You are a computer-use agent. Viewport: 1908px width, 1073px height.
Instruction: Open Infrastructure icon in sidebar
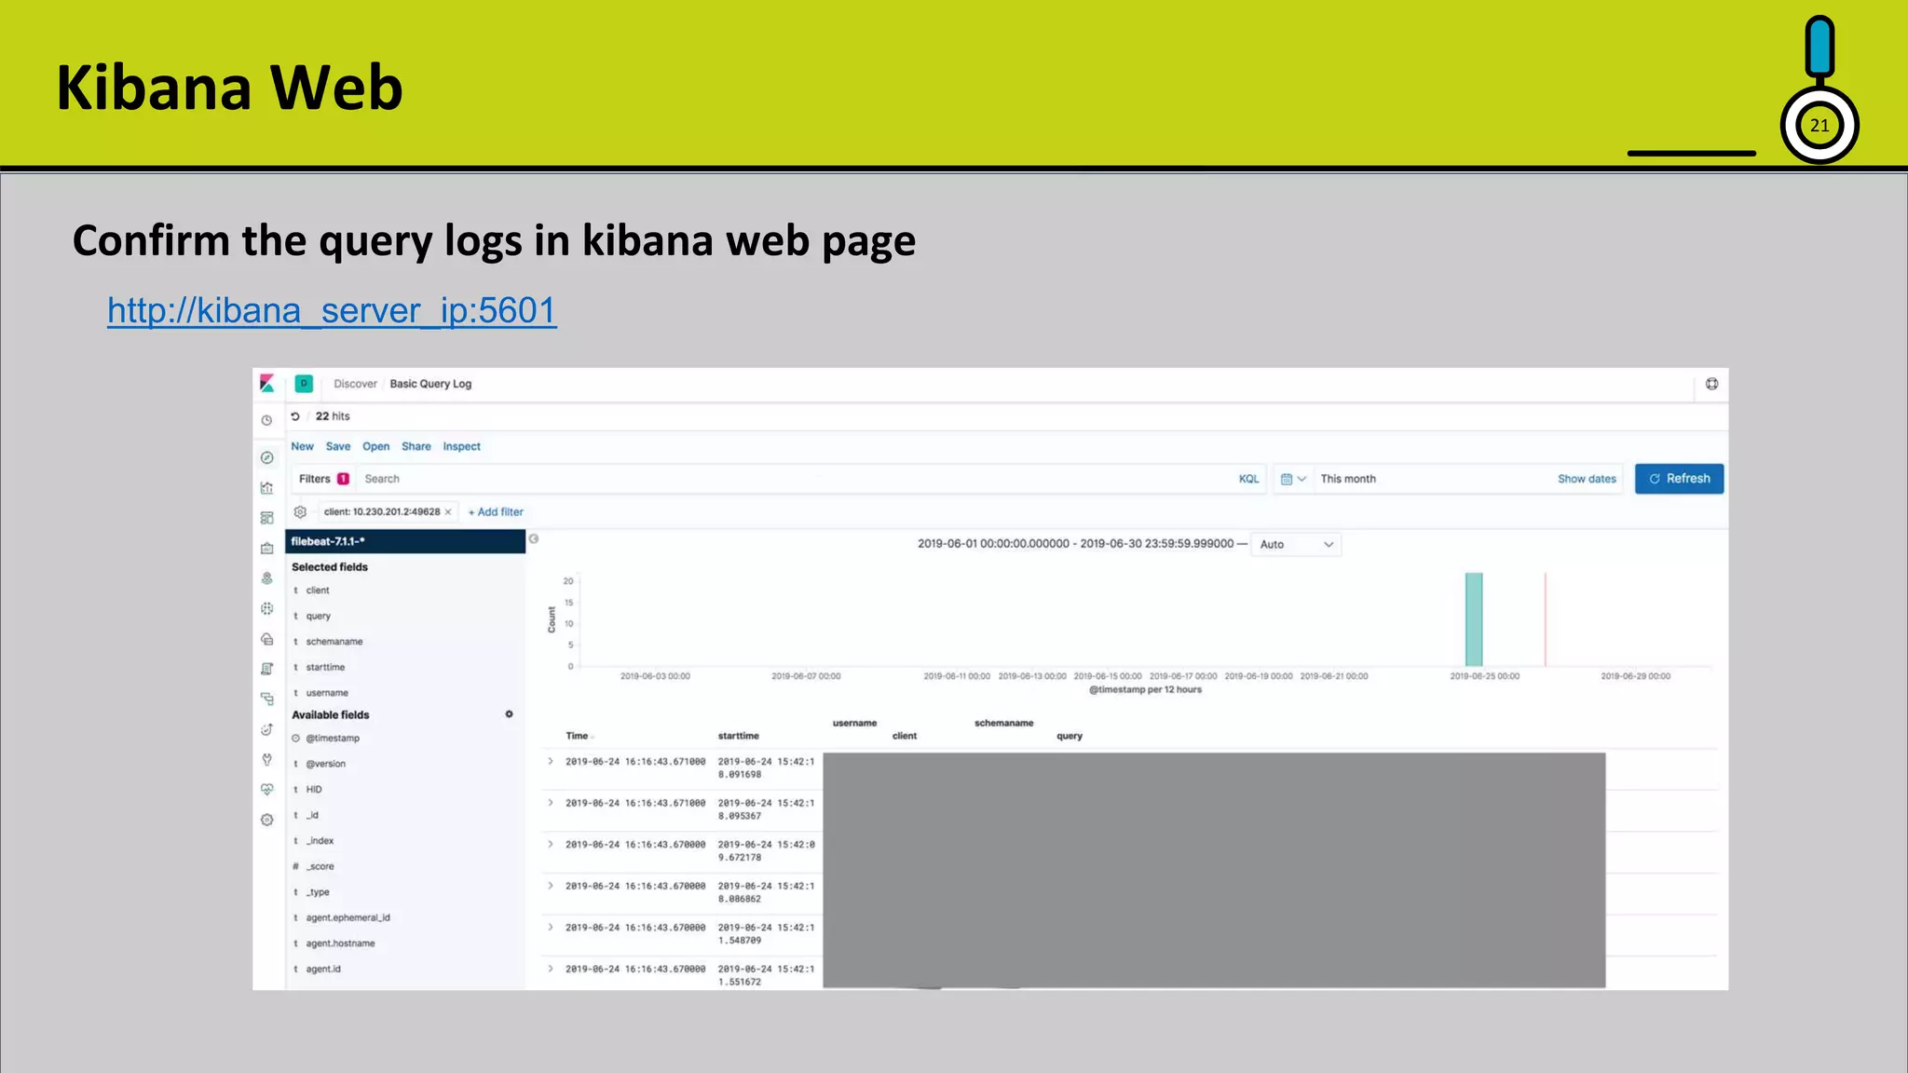pos(266,639)
